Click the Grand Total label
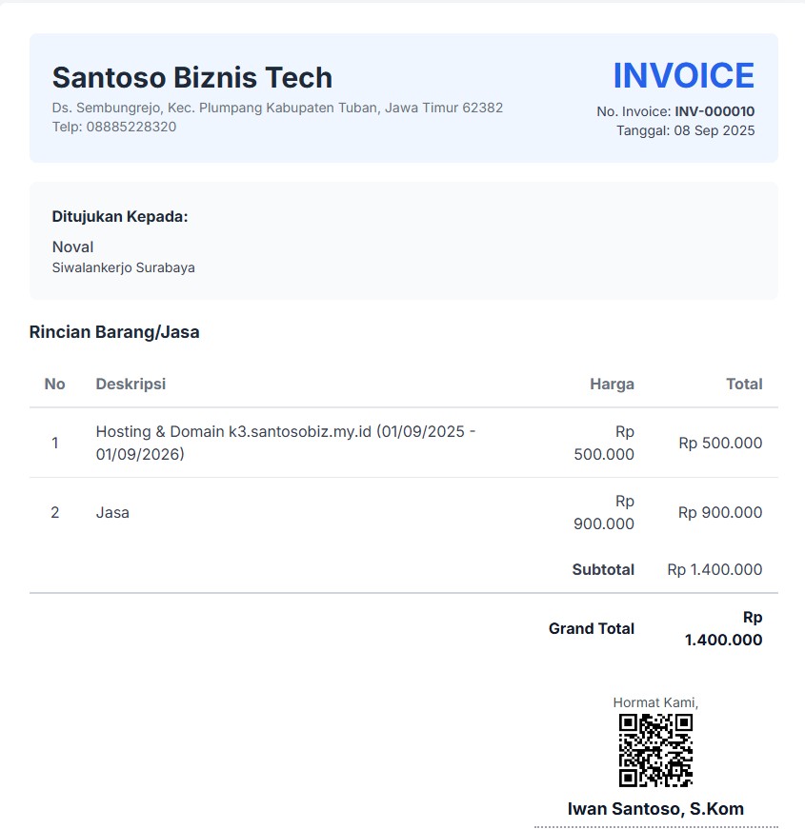Image resolution: width=805 pixels, height=829 pixels. [x=592, y=628]
